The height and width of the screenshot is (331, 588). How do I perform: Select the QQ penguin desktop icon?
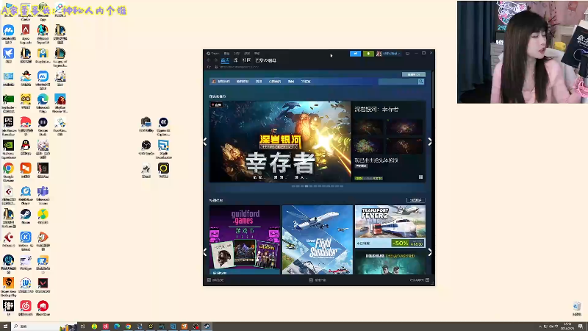coord(26,149)
